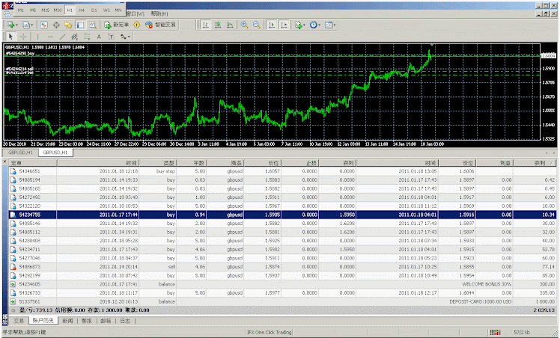Sort by the 定单 column header
This screenshot has width=560, height=338.
(x=32, y=163)
